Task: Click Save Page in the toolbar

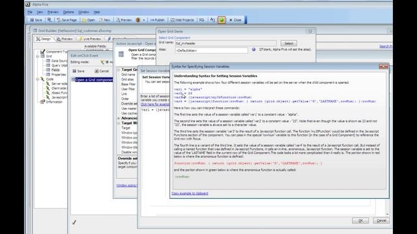Action: pos(66,20)
